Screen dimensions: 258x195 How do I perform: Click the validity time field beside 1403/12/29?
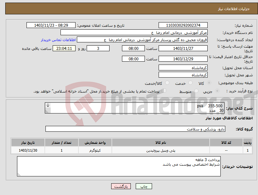(133, 59)
